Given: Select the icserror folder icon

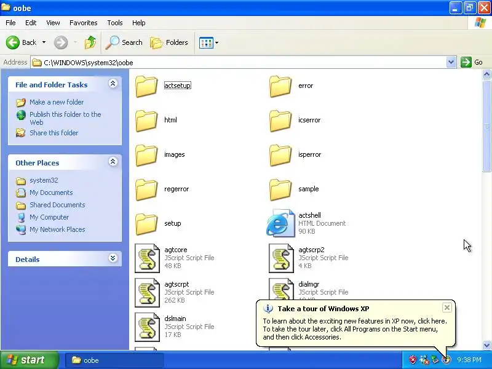Looking at the screenshot, I should 280,120.
